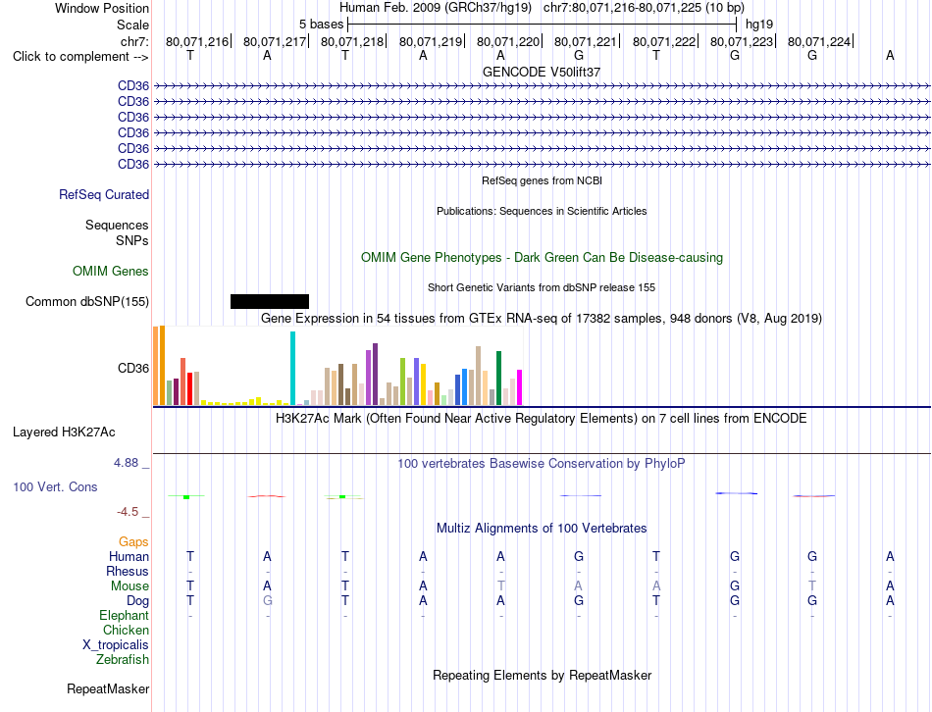This screenshot has height=712, width=932.
Task: Click the black Common dbSNP variant block
Action: coord(269,301)
